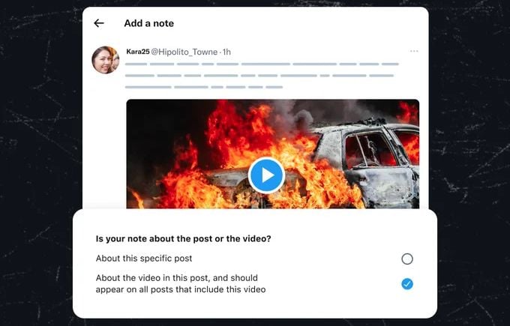Click the "Add a note" heading

pyautogui.click(x=149, y=23)
